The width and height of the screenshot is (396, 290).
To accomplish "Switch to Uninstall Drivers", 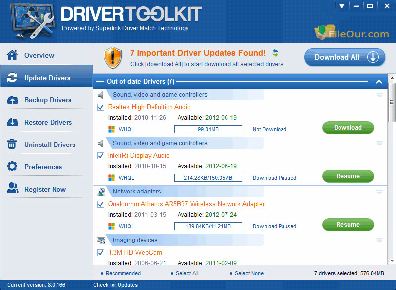I will tap(47, 145).
